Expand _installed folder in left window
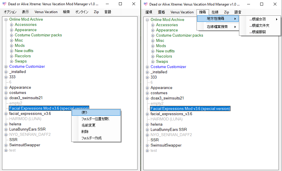282x171 pixels. 6,72
